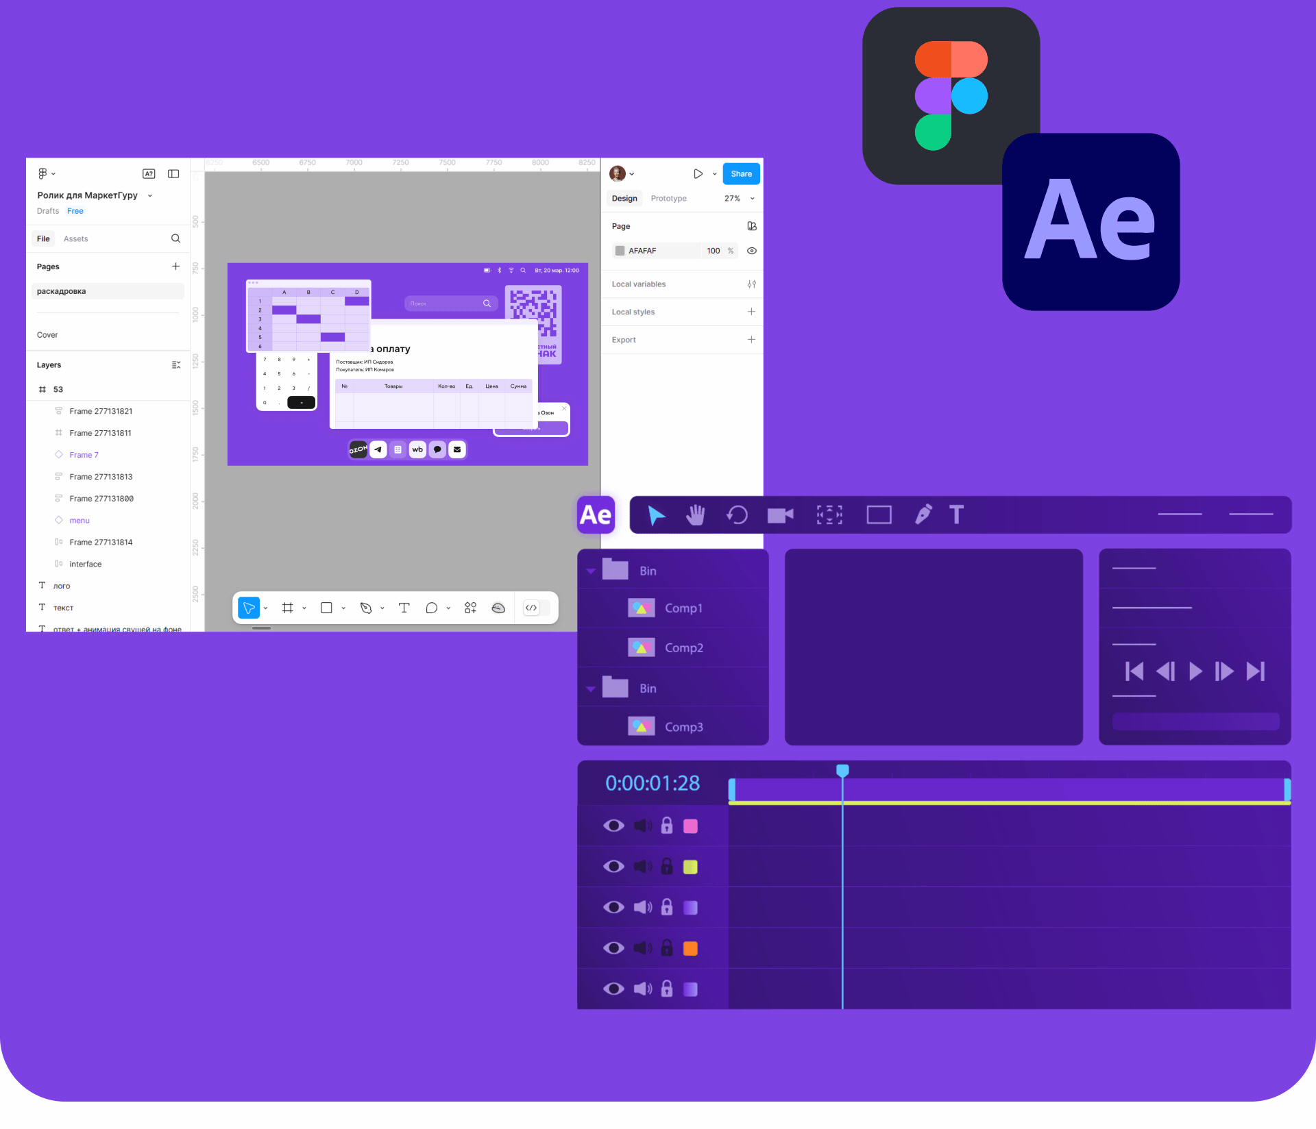Click the camera tool icon
Image resolution: width=1316 pixels, height=1129 pixels.
pyautogui.click(x=780, y=514)
